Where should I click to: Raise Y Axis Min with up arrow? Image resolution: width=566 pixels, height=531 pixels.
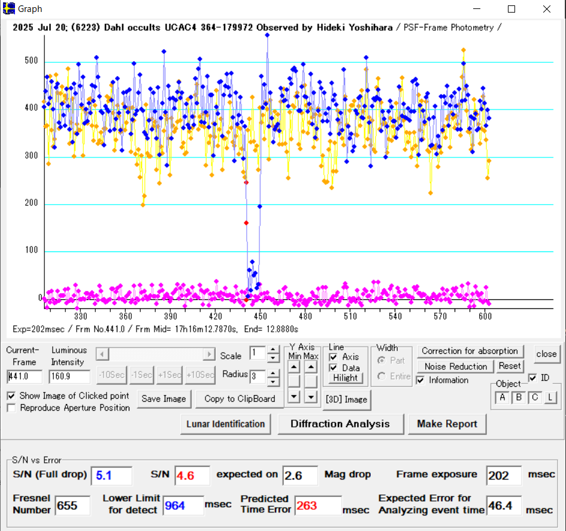click(295, 366)
